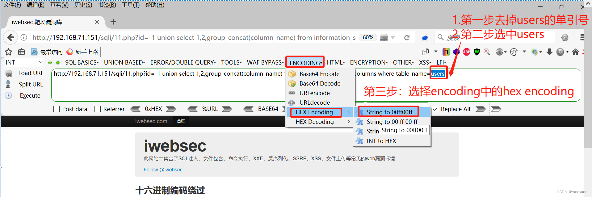The width and height of the screenshot is (592, 197).
Task: Open the XSS dropdown menu
Action: (x=425, y=62)
